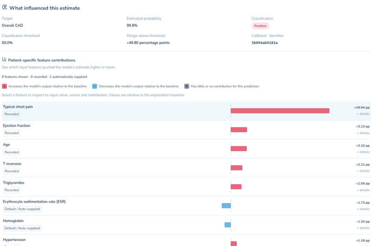Click the +3.10 pp contribution value

tap(362, 146)
